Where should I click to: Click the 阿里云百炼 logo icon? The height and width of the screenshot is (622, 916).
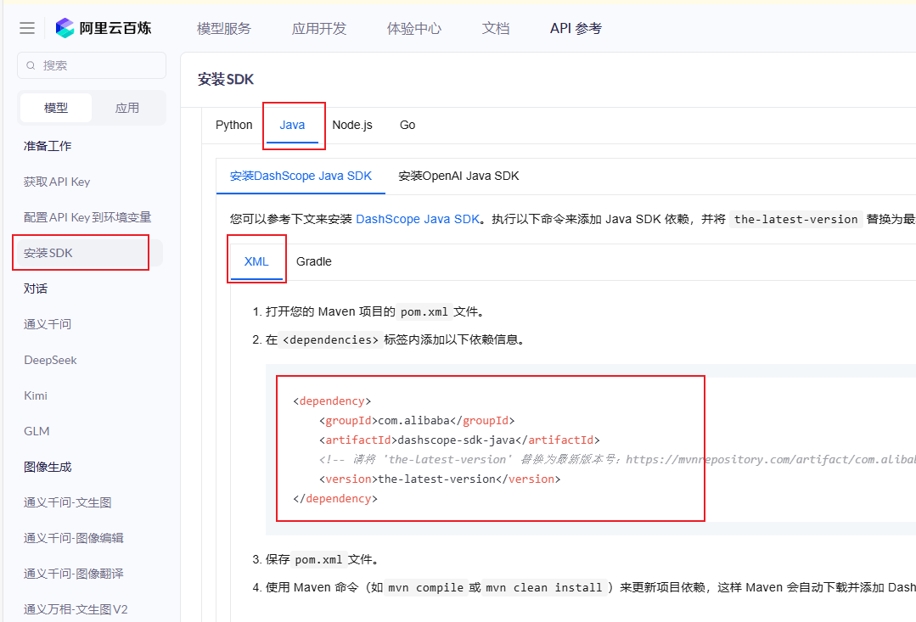coord(65,28)
